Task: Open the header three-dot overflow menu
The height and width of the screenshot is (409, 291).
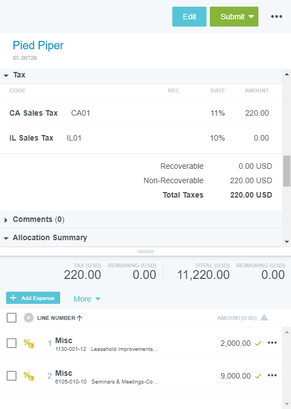Action: 277,17
